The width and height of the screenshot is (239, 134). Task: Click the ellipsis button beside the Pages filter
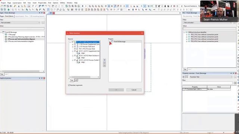[x=43, y=23]
